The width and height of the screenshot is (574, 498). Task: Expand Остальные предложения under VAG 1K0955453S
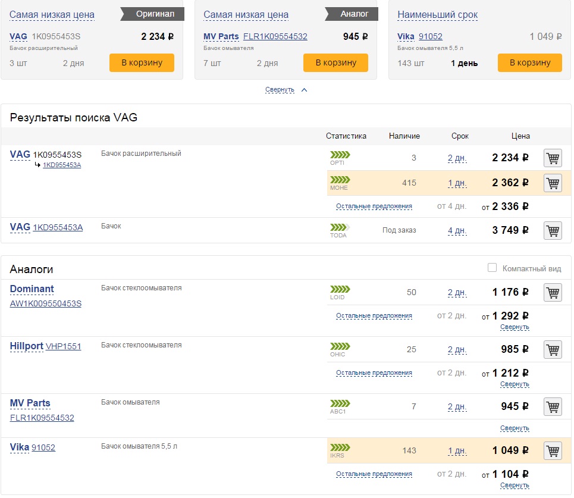click(374, 206)
